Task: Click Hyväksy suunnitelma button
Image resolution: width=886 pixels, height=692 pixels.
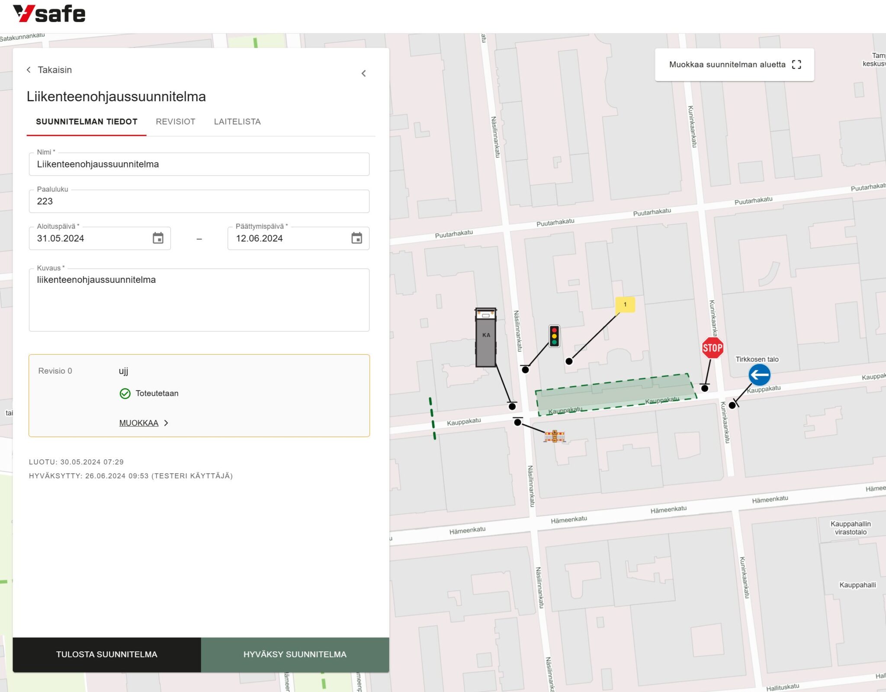Action: (x=295, y=654)
